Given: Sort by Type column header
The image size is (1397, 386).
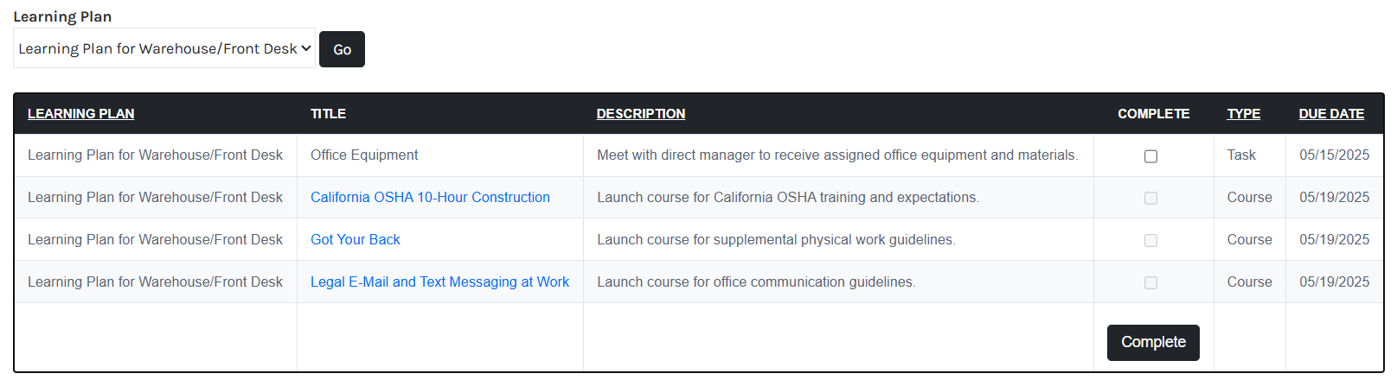Looking at the screenshot, I should tap(1243, 114).
